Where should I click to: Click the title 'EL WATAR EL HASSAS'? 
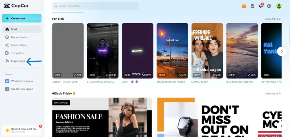[x=100, y=82]
